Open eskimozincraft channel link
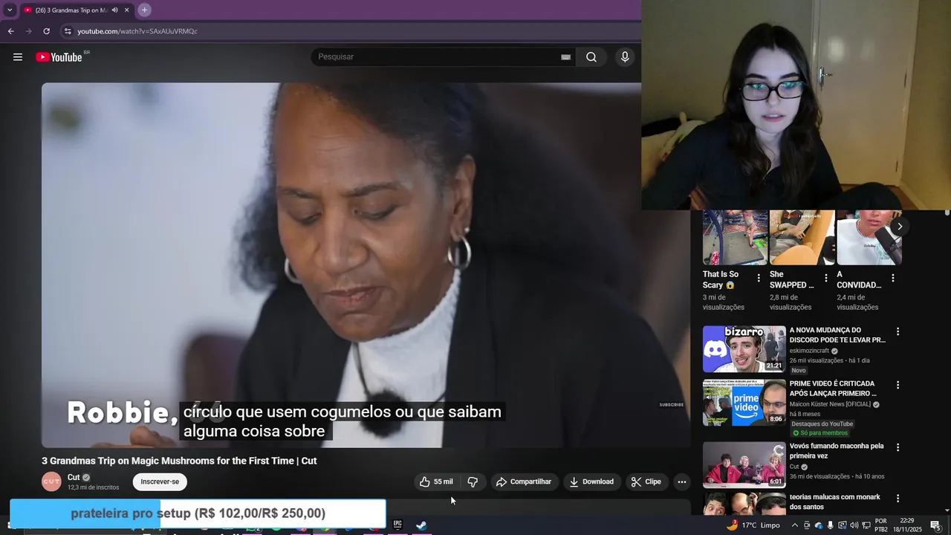Viewport: 951px width, 535px height. tap(809, 351)
